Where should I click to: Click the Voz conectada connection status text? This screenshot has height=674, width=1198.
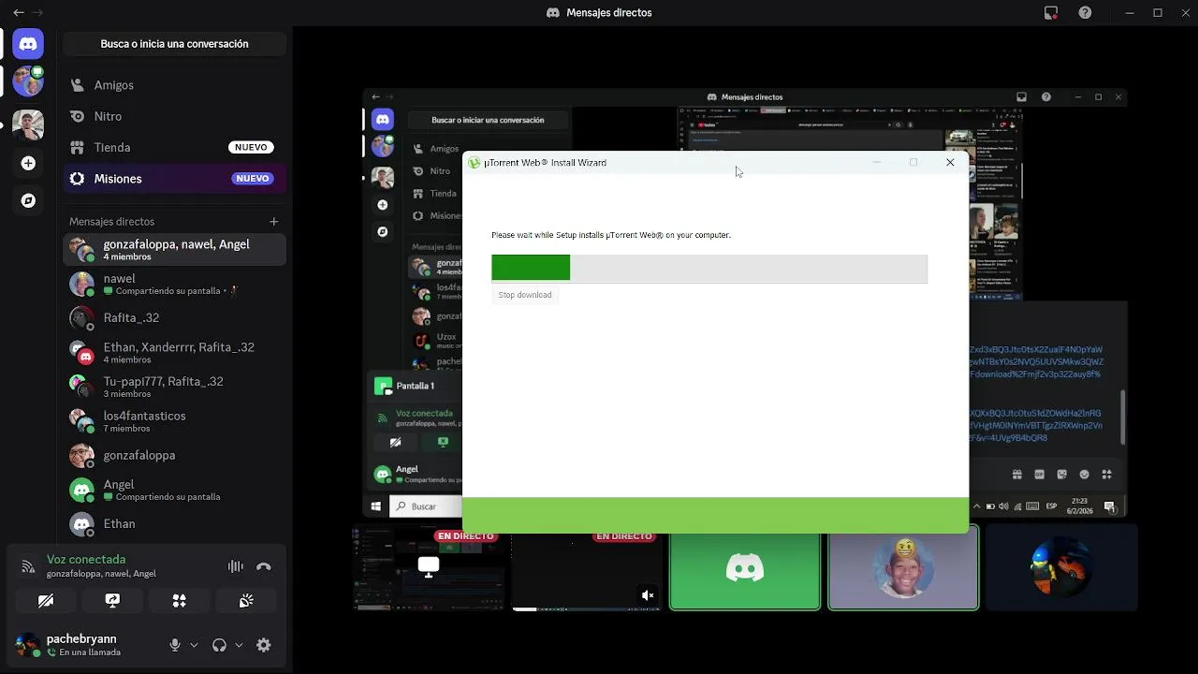(x=86, y=560)
